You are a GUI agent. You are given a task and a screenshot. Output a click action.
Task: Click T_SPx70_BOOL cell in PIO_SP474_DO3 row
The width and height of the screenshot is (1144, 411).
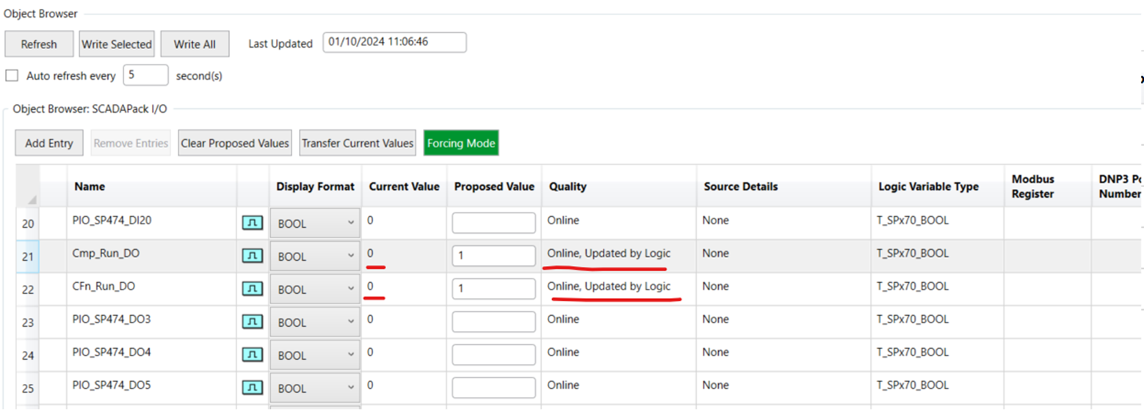click(x=937, y=322)
